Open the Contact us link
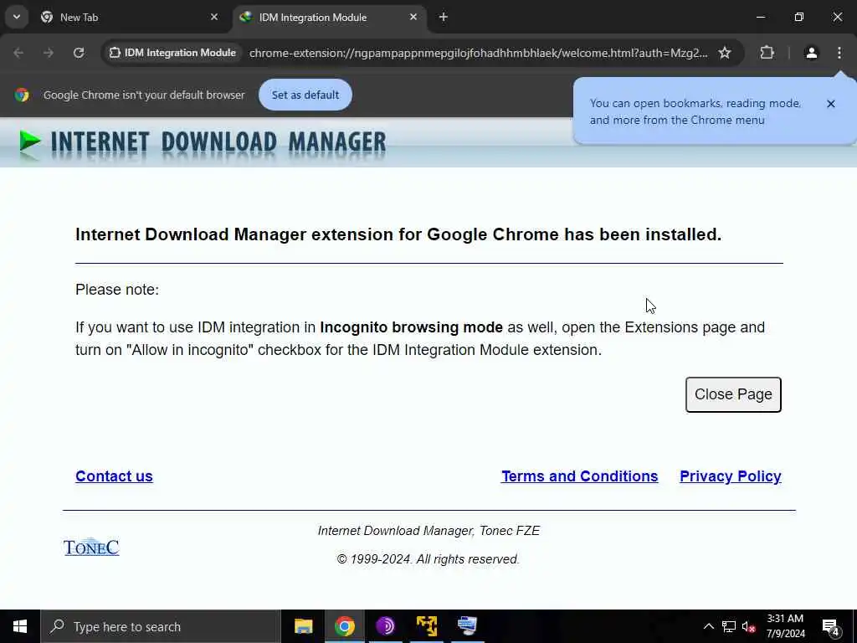The width and height of the screenshot is (857, 643). tap(114, 476)
